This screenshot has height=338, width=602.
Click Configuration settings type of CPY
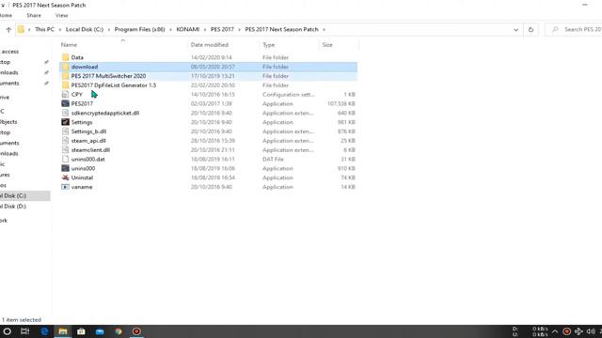289,94
